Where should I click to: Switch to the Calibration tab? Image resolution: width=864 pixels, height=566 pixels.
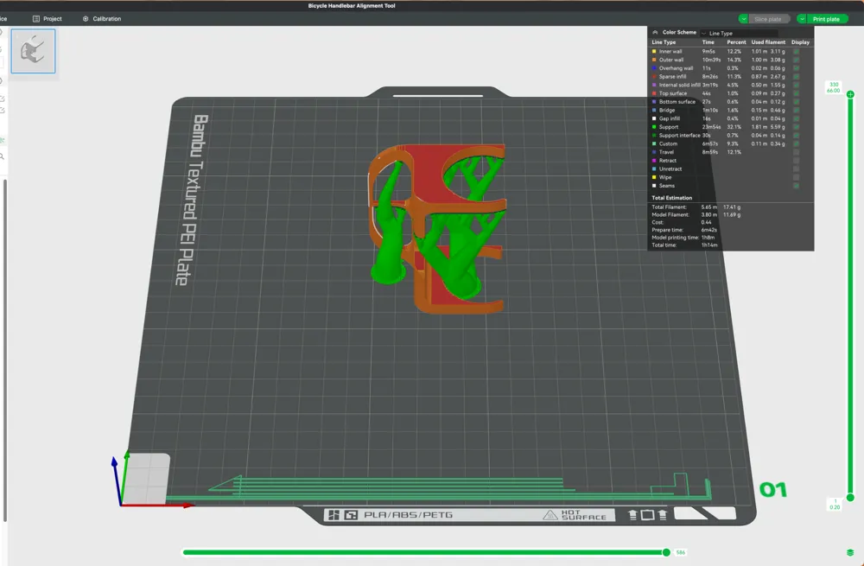pyautogui.click(x=102, y=19)
